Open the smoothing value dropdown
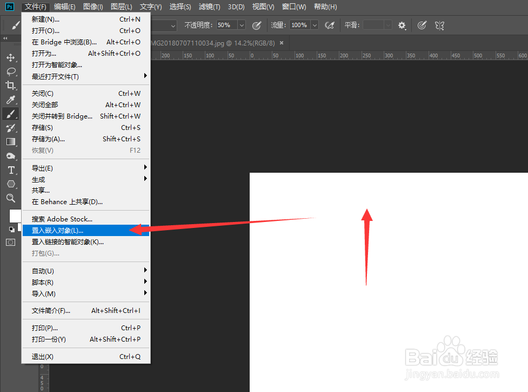Viewport: 528px width, 392px height. [388, 25]
